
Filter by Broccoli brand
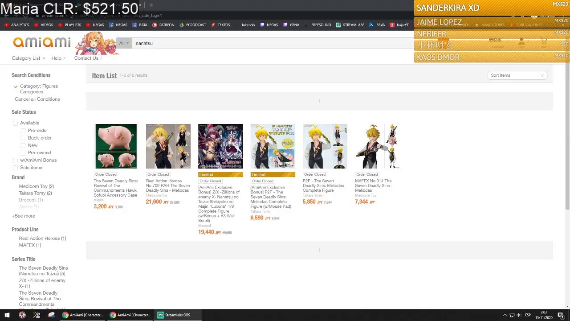(31, 200)
